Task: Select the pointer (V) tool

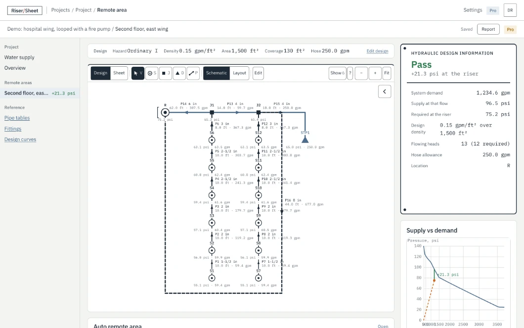Action: [x=138, y=73]
